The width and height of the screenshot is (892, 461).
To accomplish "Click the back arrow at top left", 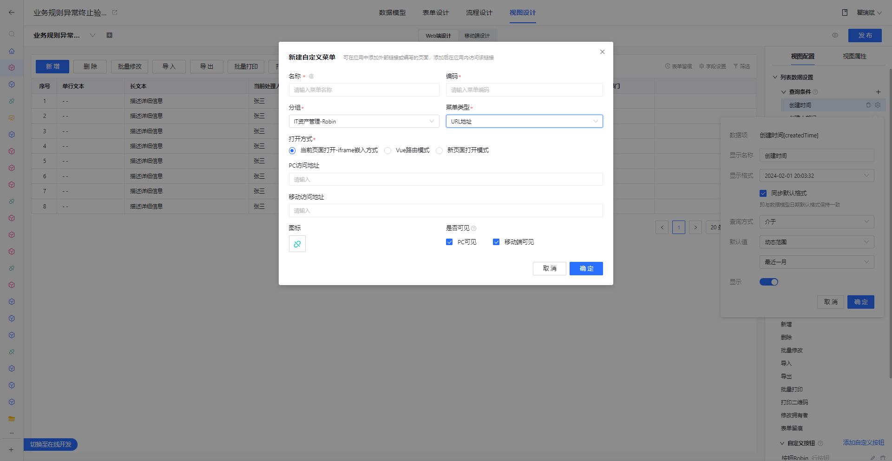I will (12, 13).
